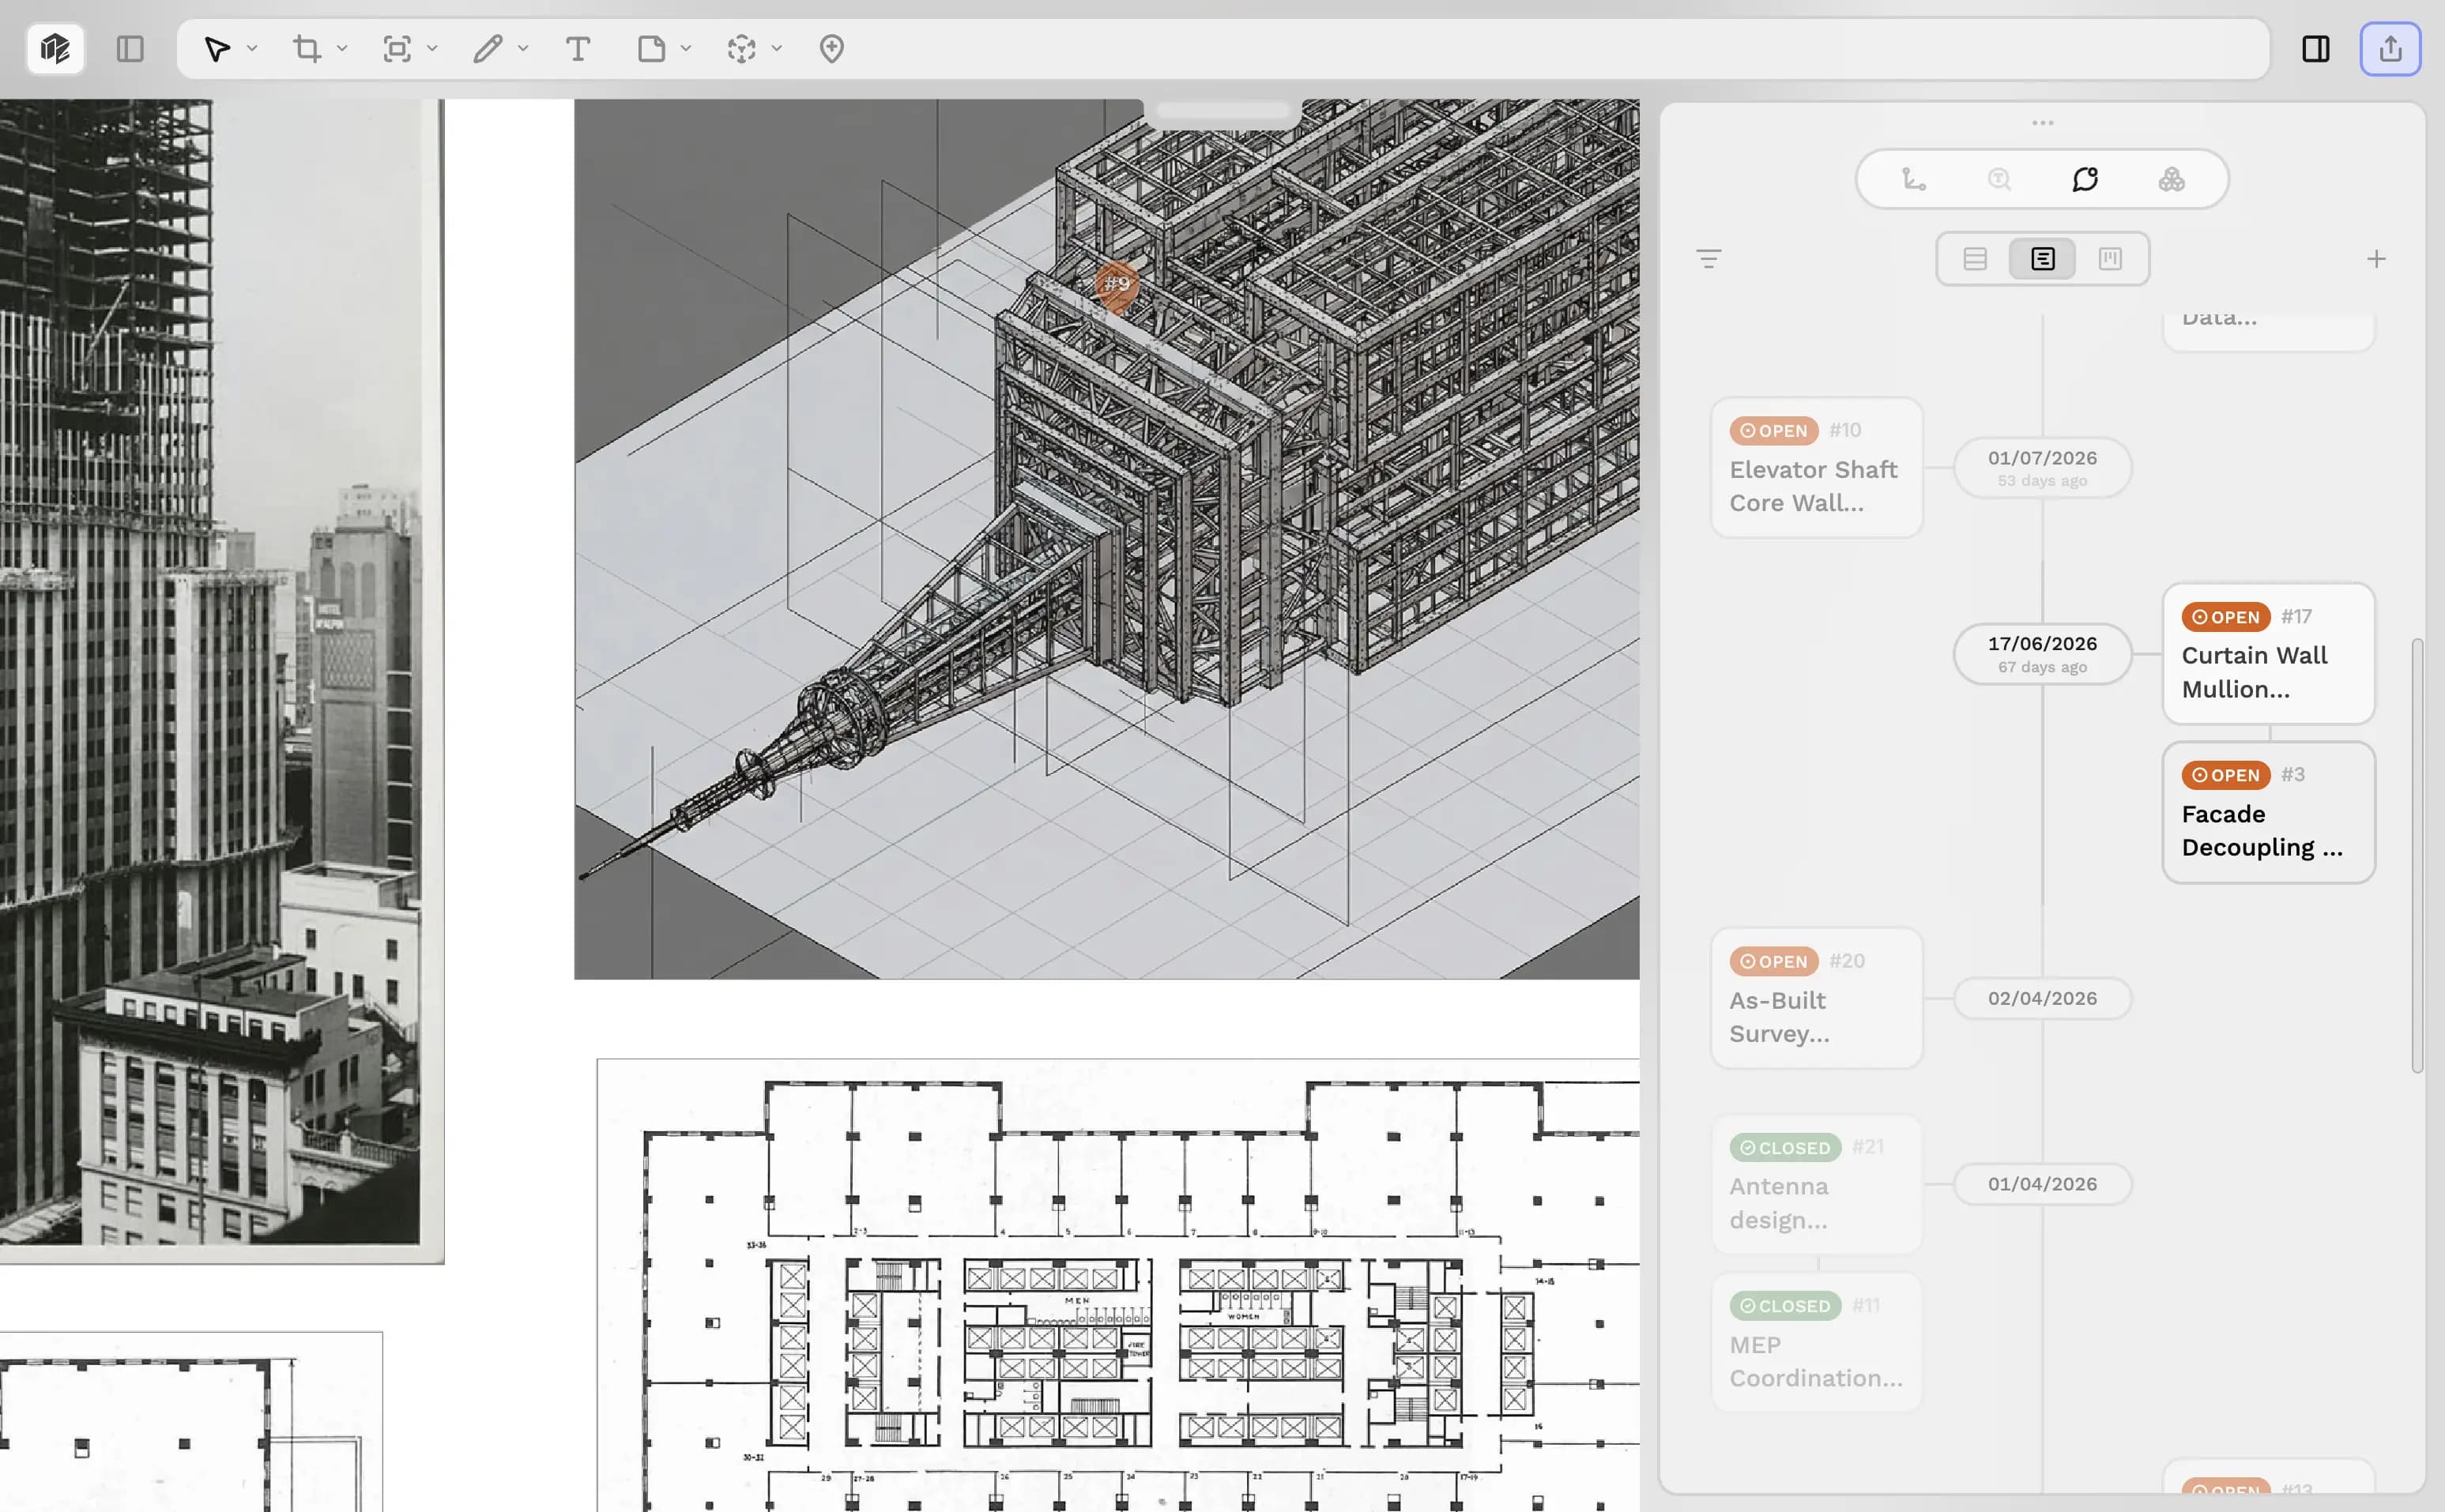This screenshot has height=1512, width=2445.
Task: Select the 3D steel structure model view
Action: tap(1106, 538)
